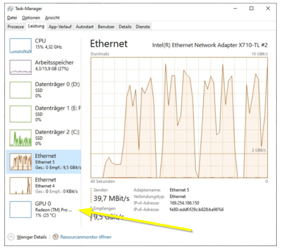Collapse view with Weniger Details chevron
The height and width of the screenshot is (248, 282).
pyautogui.click(x=11, y=237)
